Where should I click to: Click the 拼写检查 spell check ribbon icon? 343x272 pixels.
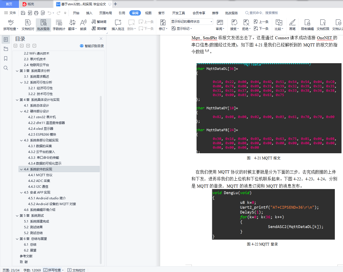tap(11, 22)
